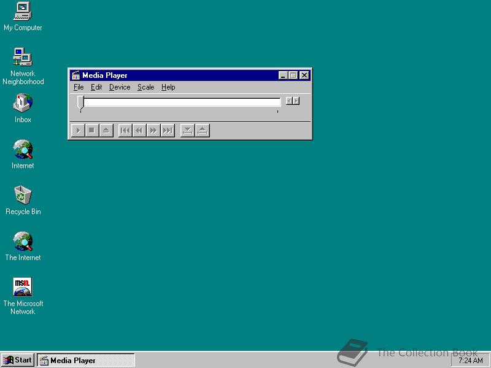Click the Fast Forward button

click(153, 131)
